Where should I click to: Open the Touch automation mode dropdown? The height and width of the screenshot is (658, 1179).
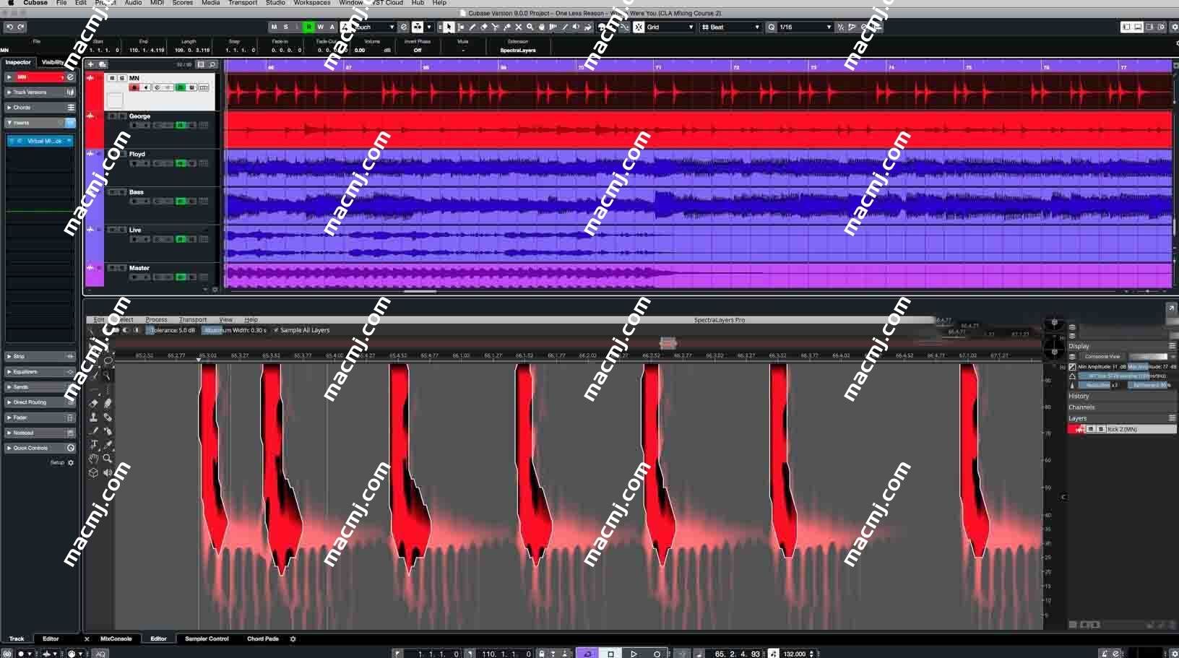pos(373,27)
